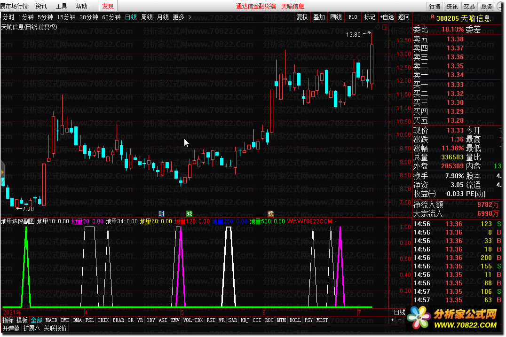Click the 交易 button at top right
The width and height of the screenshot is (506, 337).
[x=469, y=6]
